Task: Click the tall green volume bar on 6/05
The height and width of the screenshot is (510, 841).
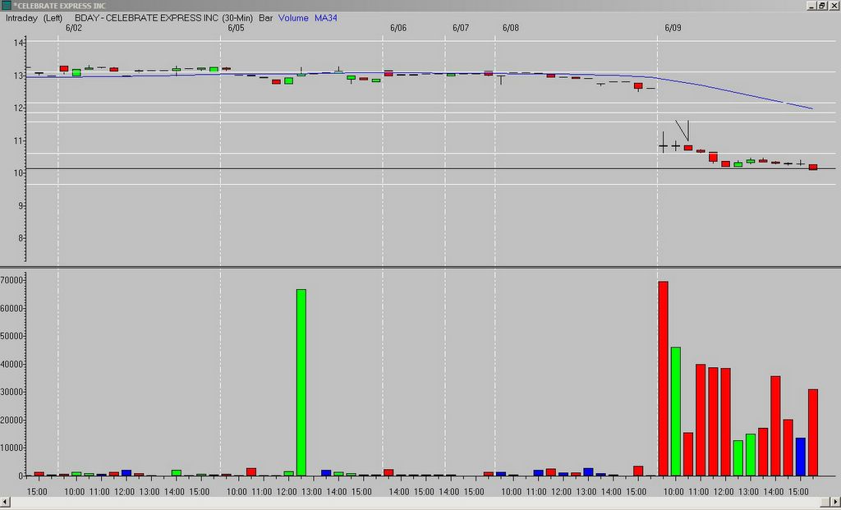Action: 301,383
